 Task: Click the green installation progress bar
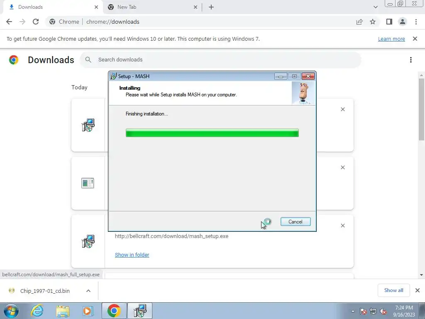click(x=212, y=133)
